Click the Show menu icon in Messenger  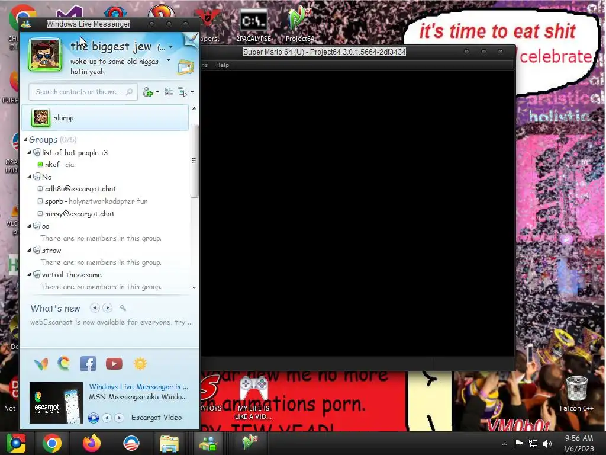182,92
